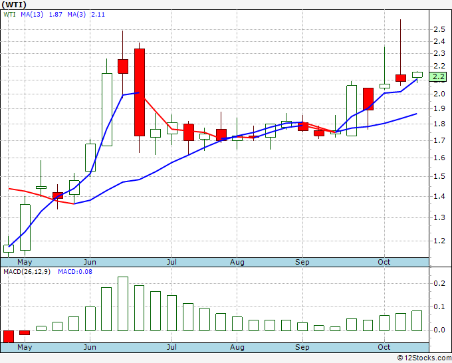The width and height of the screenshot is (452, 363).
Task: Click Sep on the price chart time axis
Action: [x=302, y=263]
